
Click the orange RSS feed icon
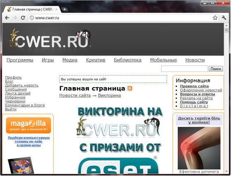130,88
